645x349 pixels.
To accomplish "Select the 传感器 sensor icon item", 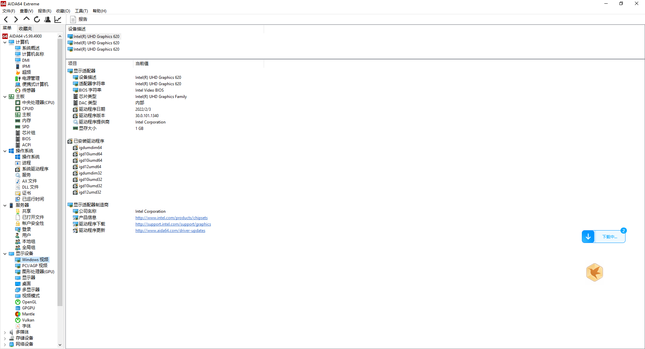I will 25,91.
